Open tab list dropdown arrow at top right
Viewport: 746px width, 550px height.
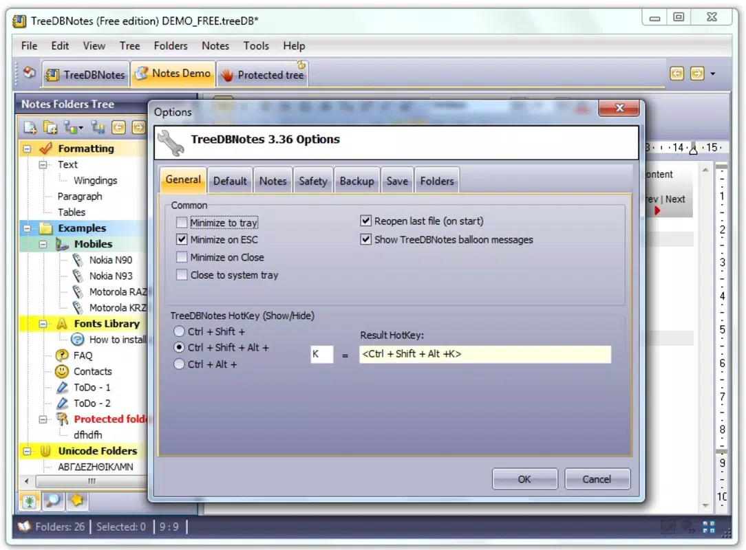pyautogui.click(x=713, y=74)
